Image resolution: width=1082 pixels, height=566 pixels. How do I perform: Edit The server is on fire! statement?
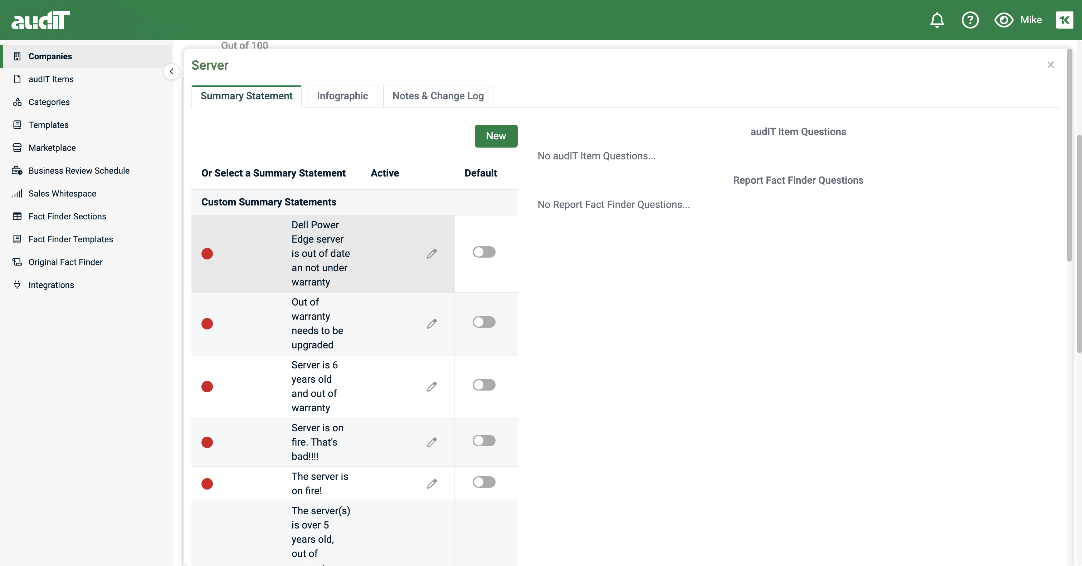click(x=432, y=484)
